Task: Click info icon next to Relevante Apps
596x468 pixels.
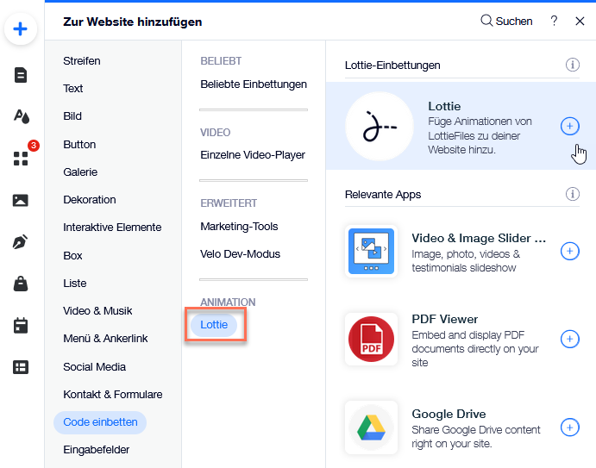Action: [x=573, y=194]
